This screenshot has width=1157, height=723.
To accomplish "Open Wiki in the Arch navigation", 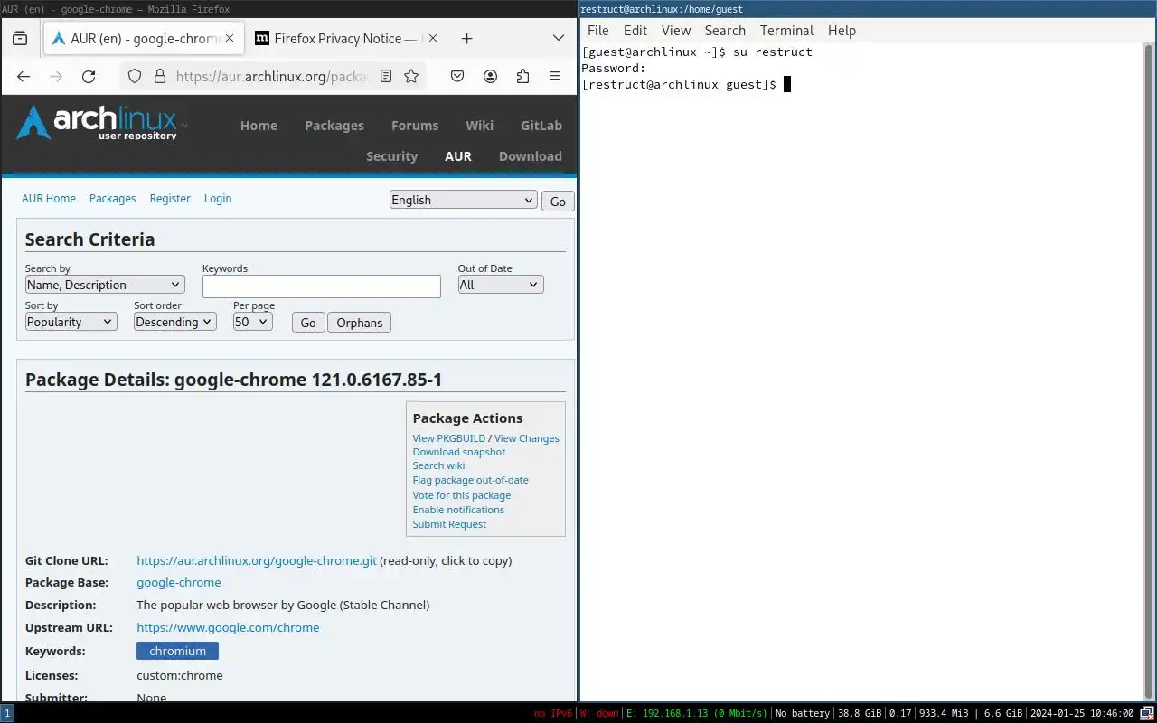I will point(480,126).
